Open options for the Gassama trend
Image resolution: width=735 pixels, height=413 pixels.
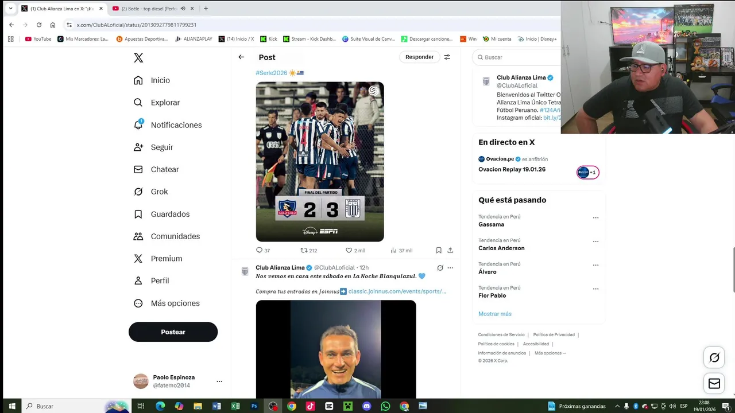[x=595, y=218]
